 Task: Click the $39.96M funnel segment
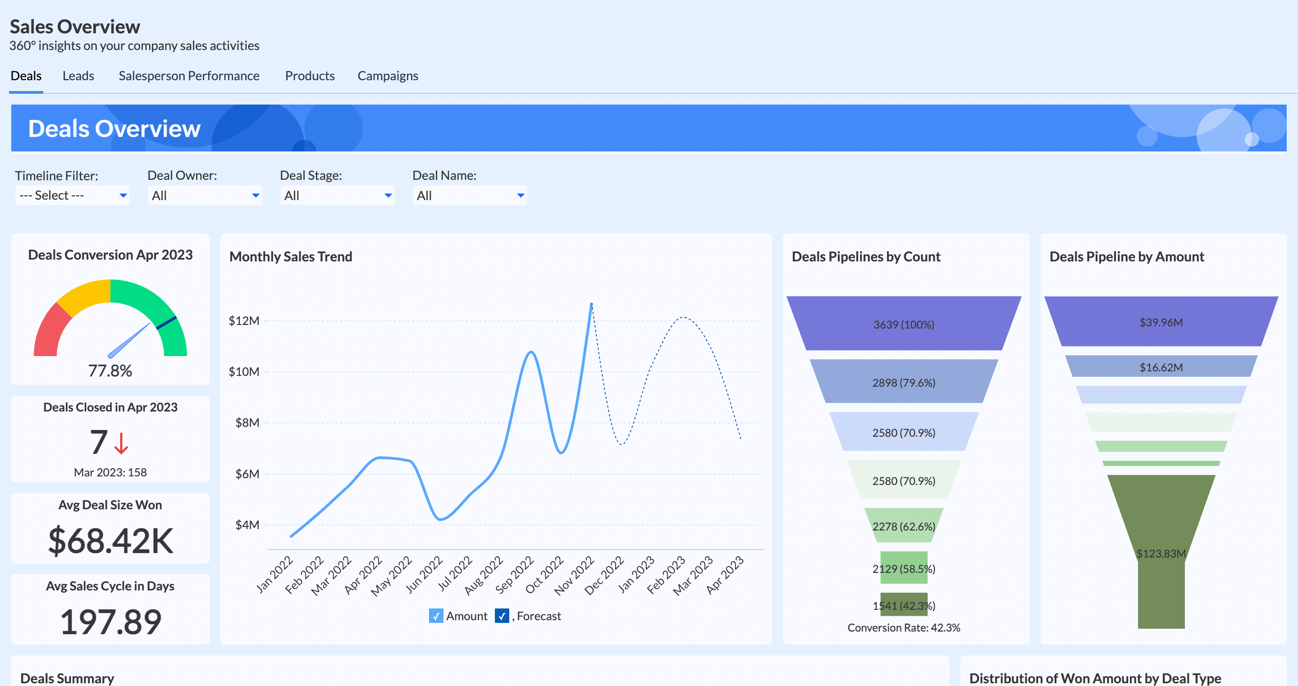click(1161, 322)
